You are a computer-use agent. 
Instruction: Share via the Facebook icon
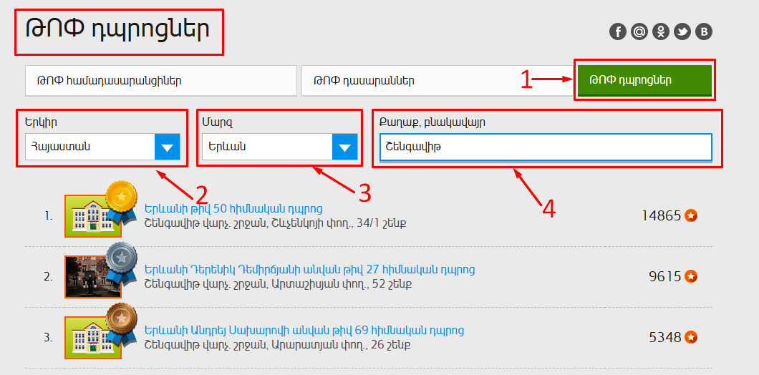pyautogui.click(x=618, y=32)
